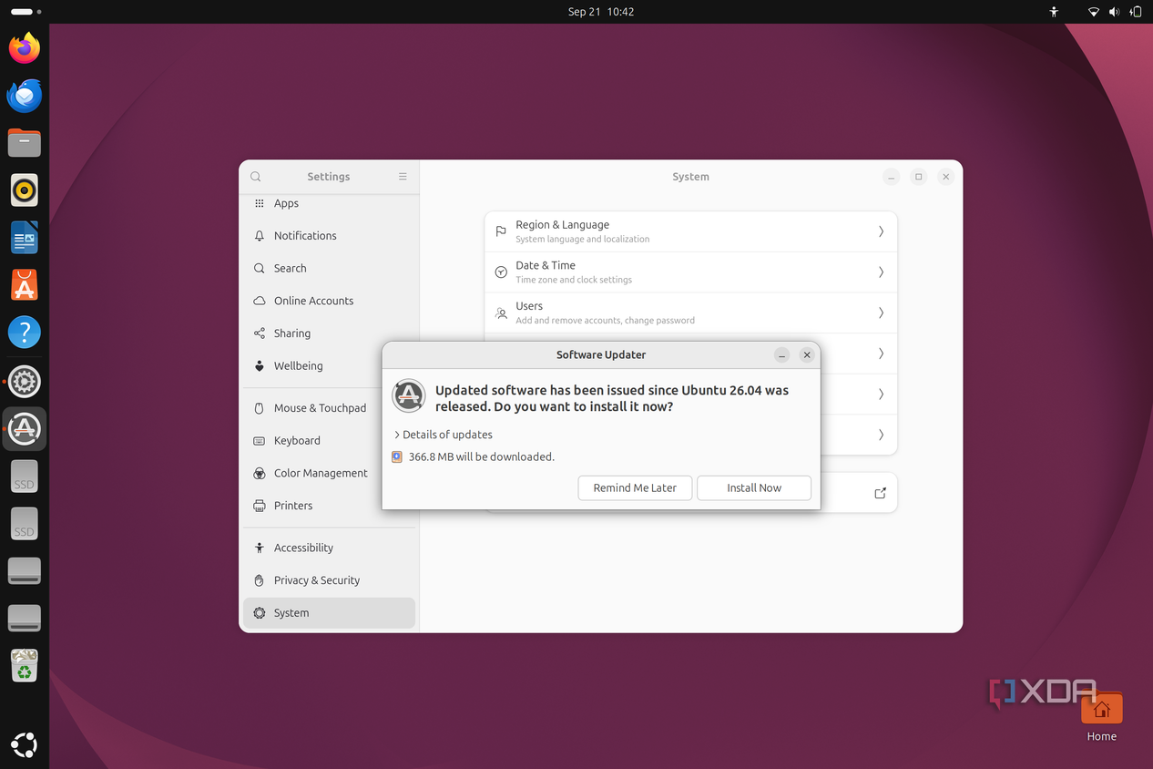Launch Rhythmbox music player from dock

tap(25, 190)
